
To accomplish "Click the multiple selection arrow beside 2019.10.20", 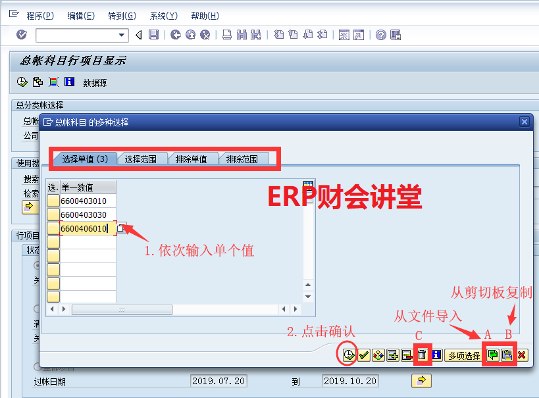I will click(x=421, y=380).
